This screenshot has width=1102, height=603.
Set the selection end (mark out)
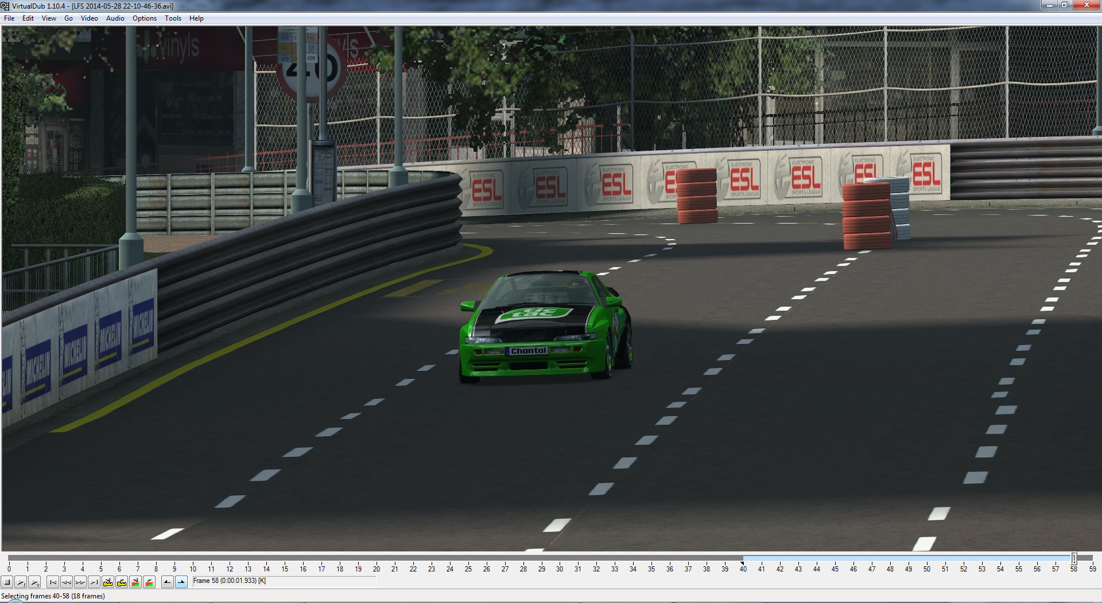tap(181, 582)
